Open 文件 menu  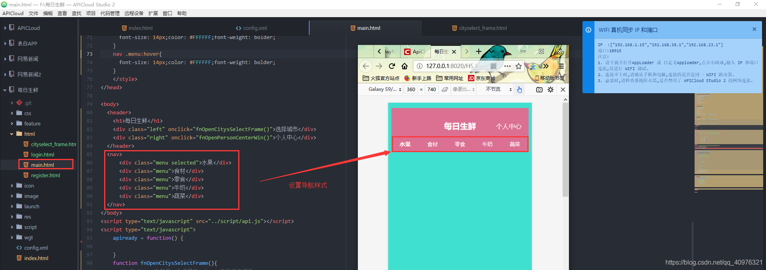pos(34,13)
